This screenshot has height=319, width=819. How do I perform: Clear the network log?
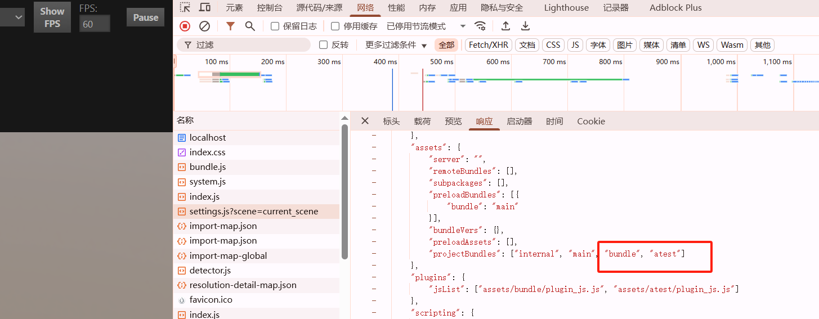tap(205, 26)
